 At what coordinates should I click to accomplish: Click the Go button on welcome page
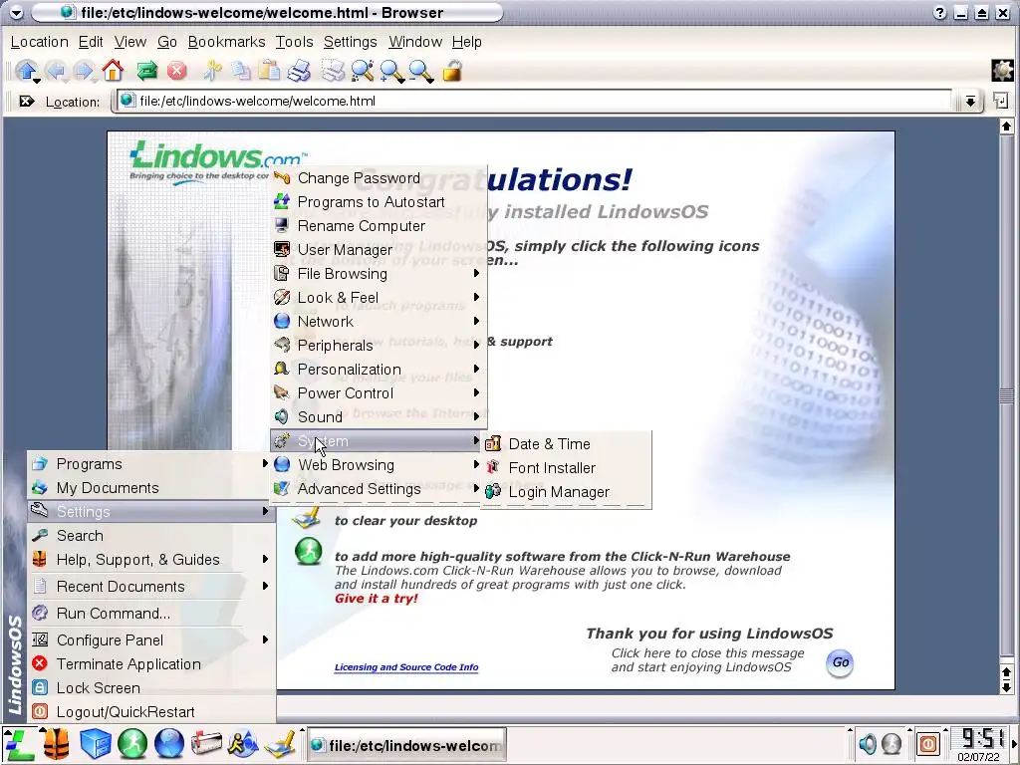coord(840,662)
